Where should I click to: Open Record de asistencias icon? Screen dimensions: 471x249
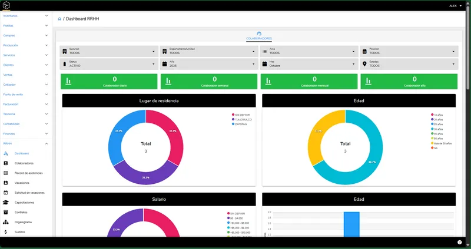click(x=5, y=173)
